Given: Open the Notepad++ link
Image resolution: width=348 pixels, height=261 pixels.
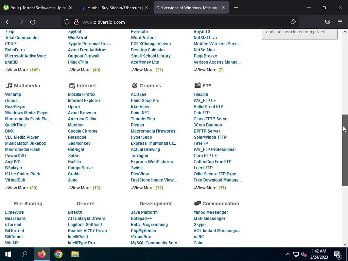Looking at the screenshot, I should tap(141, 219).
